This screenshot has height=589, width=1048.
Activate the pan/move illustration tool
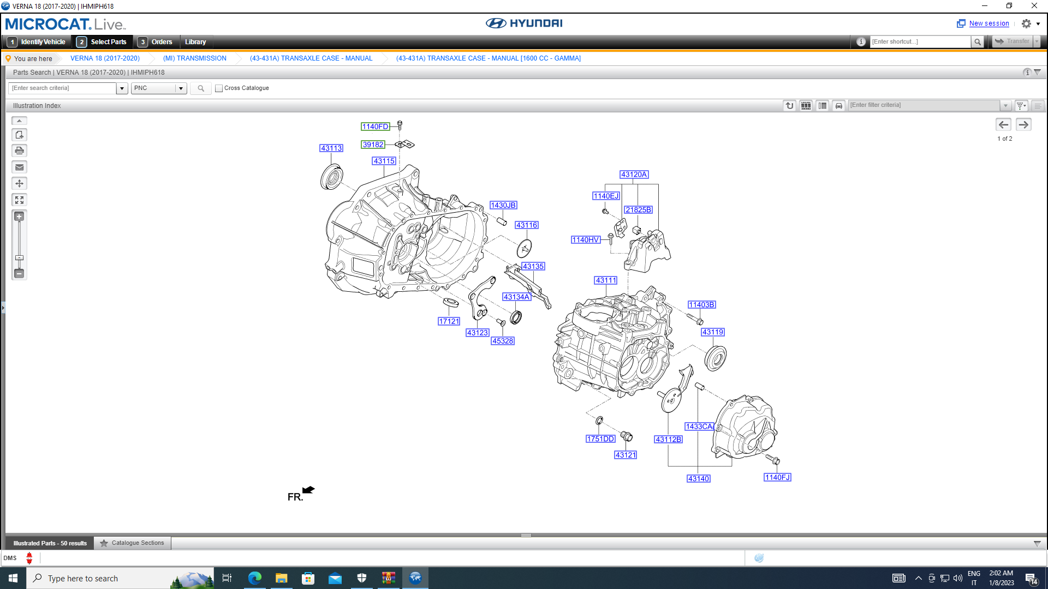(x=19, y=183)
